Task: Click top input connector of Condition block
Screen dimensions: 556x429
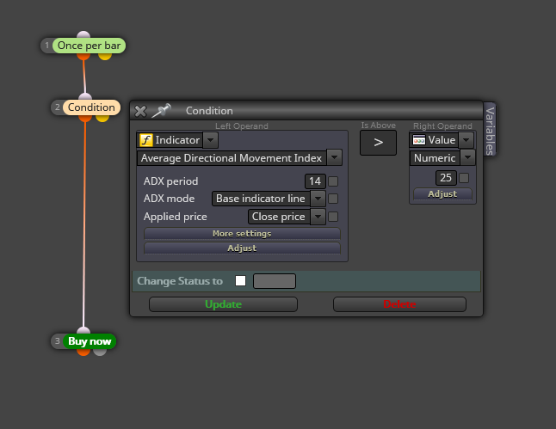Action: point(85,96)
